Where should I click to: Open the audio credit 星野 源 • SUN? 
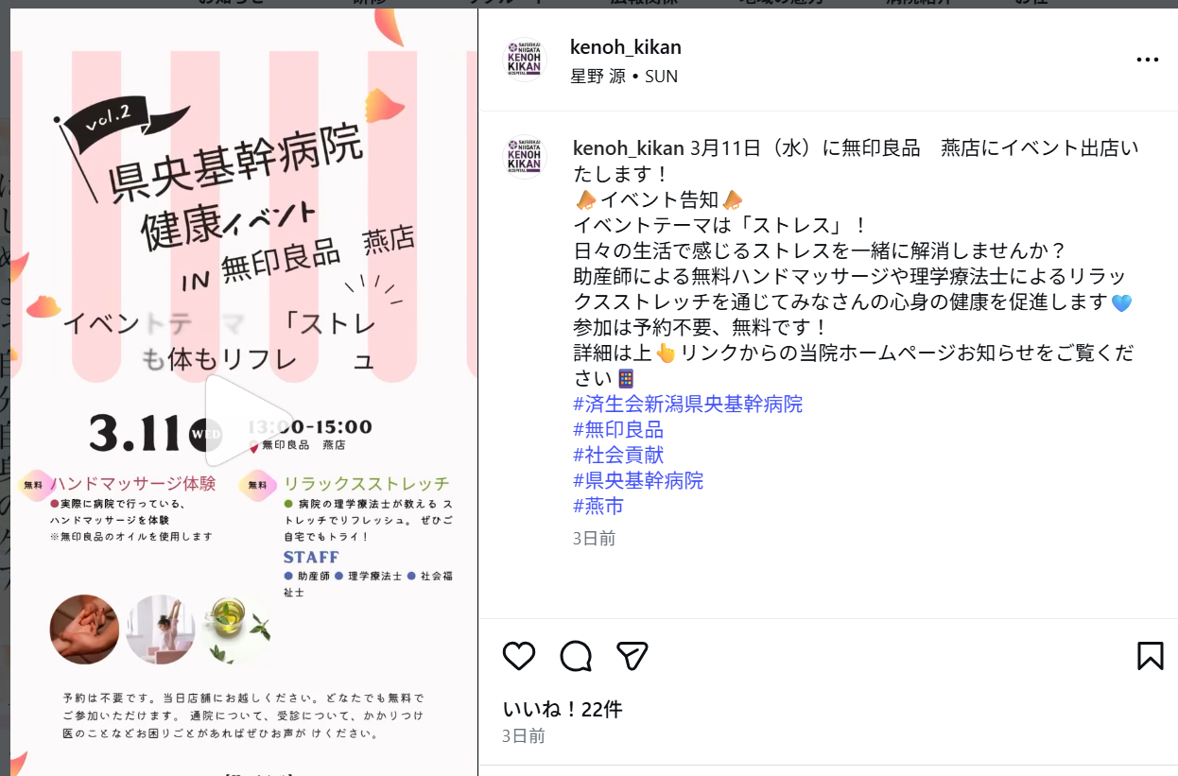(x=624, y=77)
